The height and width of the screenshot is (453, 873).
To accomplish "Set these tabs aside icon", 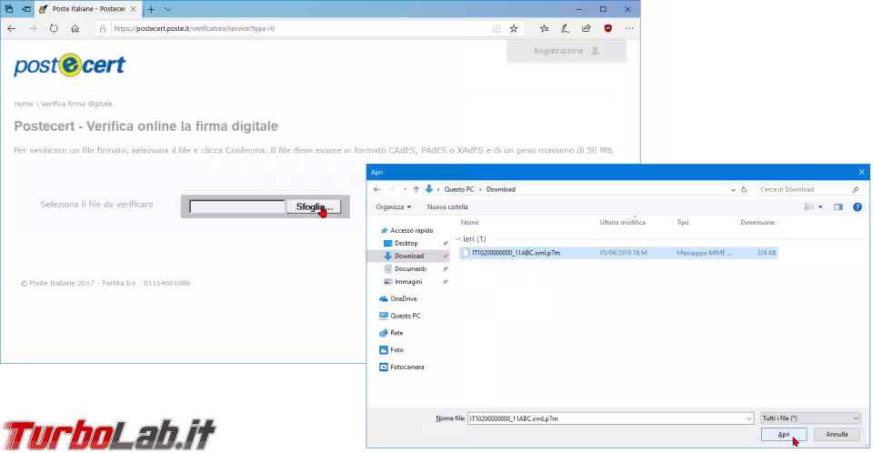I will tap(26, 9).
